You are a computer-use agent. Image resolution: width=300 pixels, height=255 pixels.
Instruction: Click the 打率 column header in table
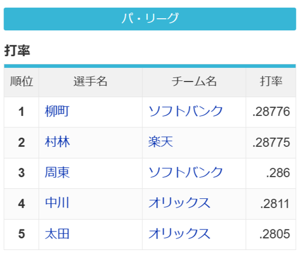tap(271, 82)
